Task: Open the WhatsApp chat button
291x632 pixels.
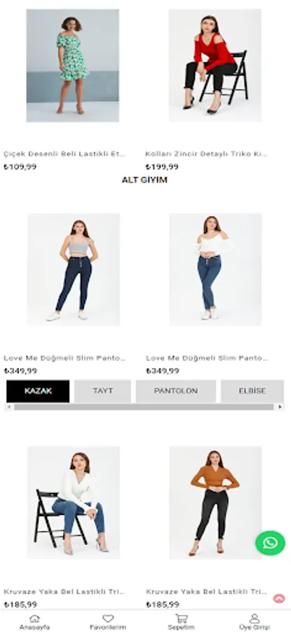Action: coord(270,543)
